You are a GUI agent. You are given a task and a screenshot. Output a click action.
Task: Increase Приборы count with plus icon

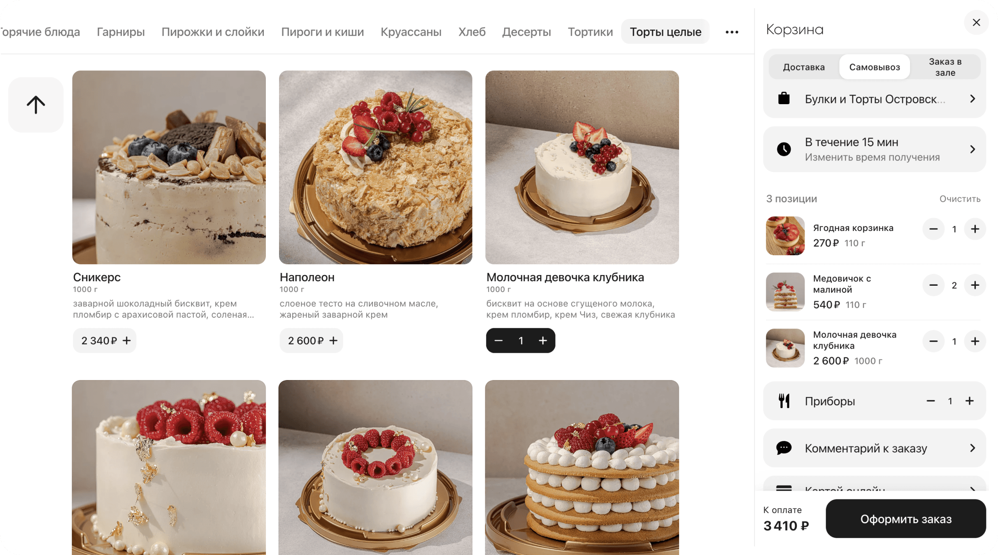click(x=969, y=401)
